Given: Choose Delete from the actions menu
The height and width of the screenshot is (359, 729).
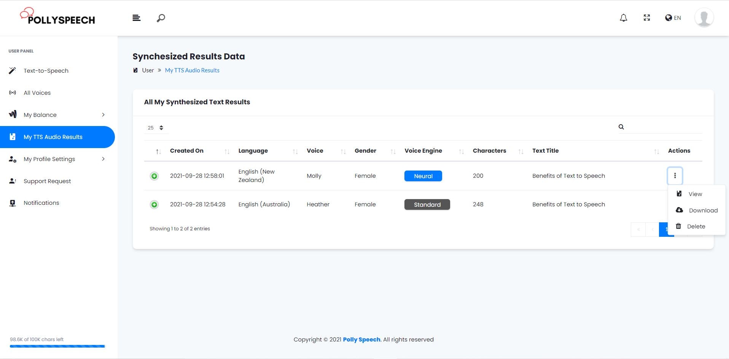Looking at the screenshot, I should [x=697, y=227].
